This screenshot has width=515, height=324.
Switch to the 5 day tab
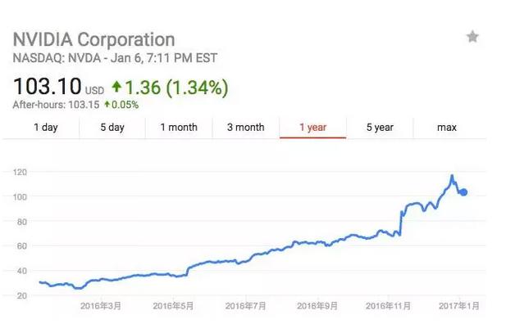112,127
